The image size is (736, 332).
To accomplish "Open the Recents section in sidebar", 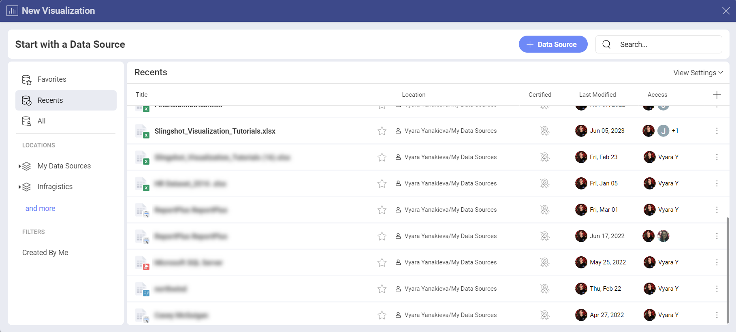I will click(66, 100).
